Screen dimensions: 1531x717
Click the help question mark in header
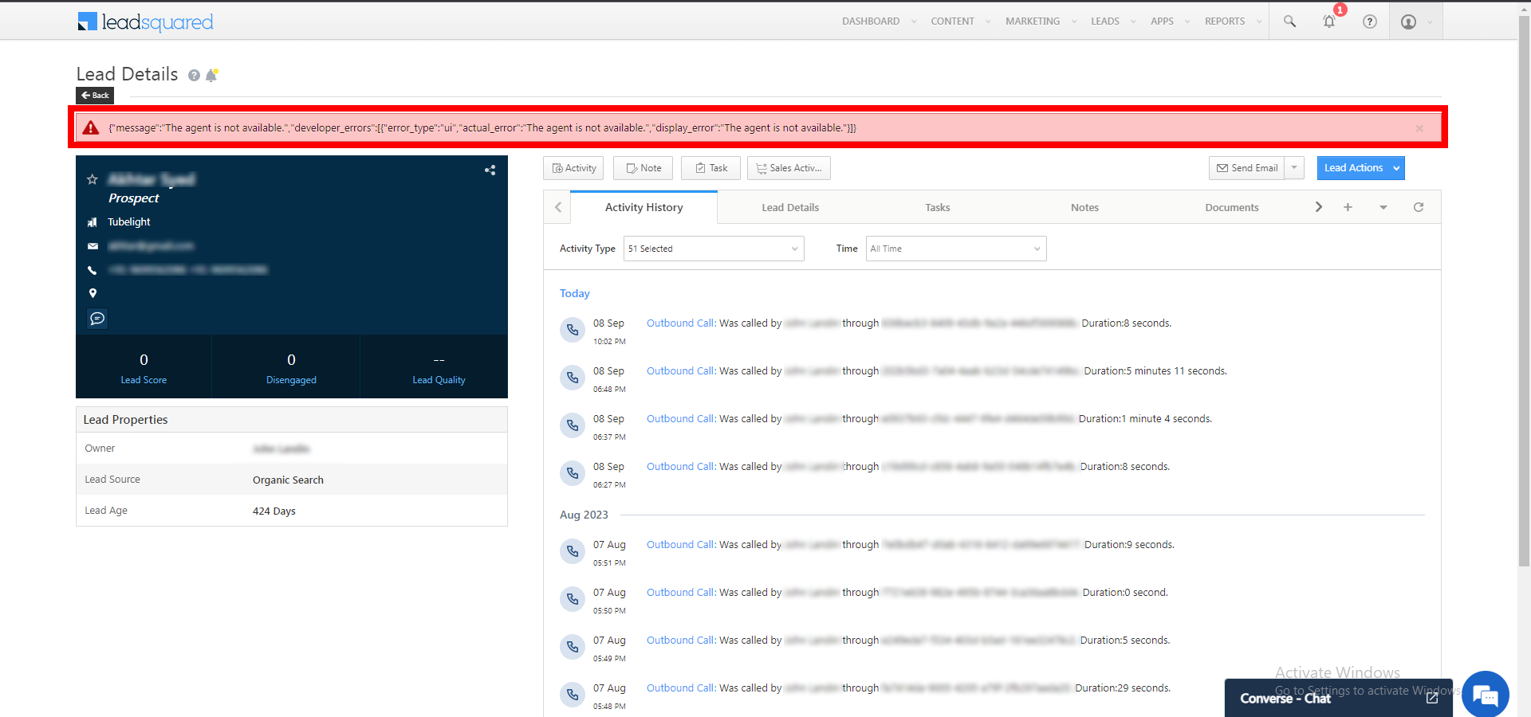click(1369, 22)
